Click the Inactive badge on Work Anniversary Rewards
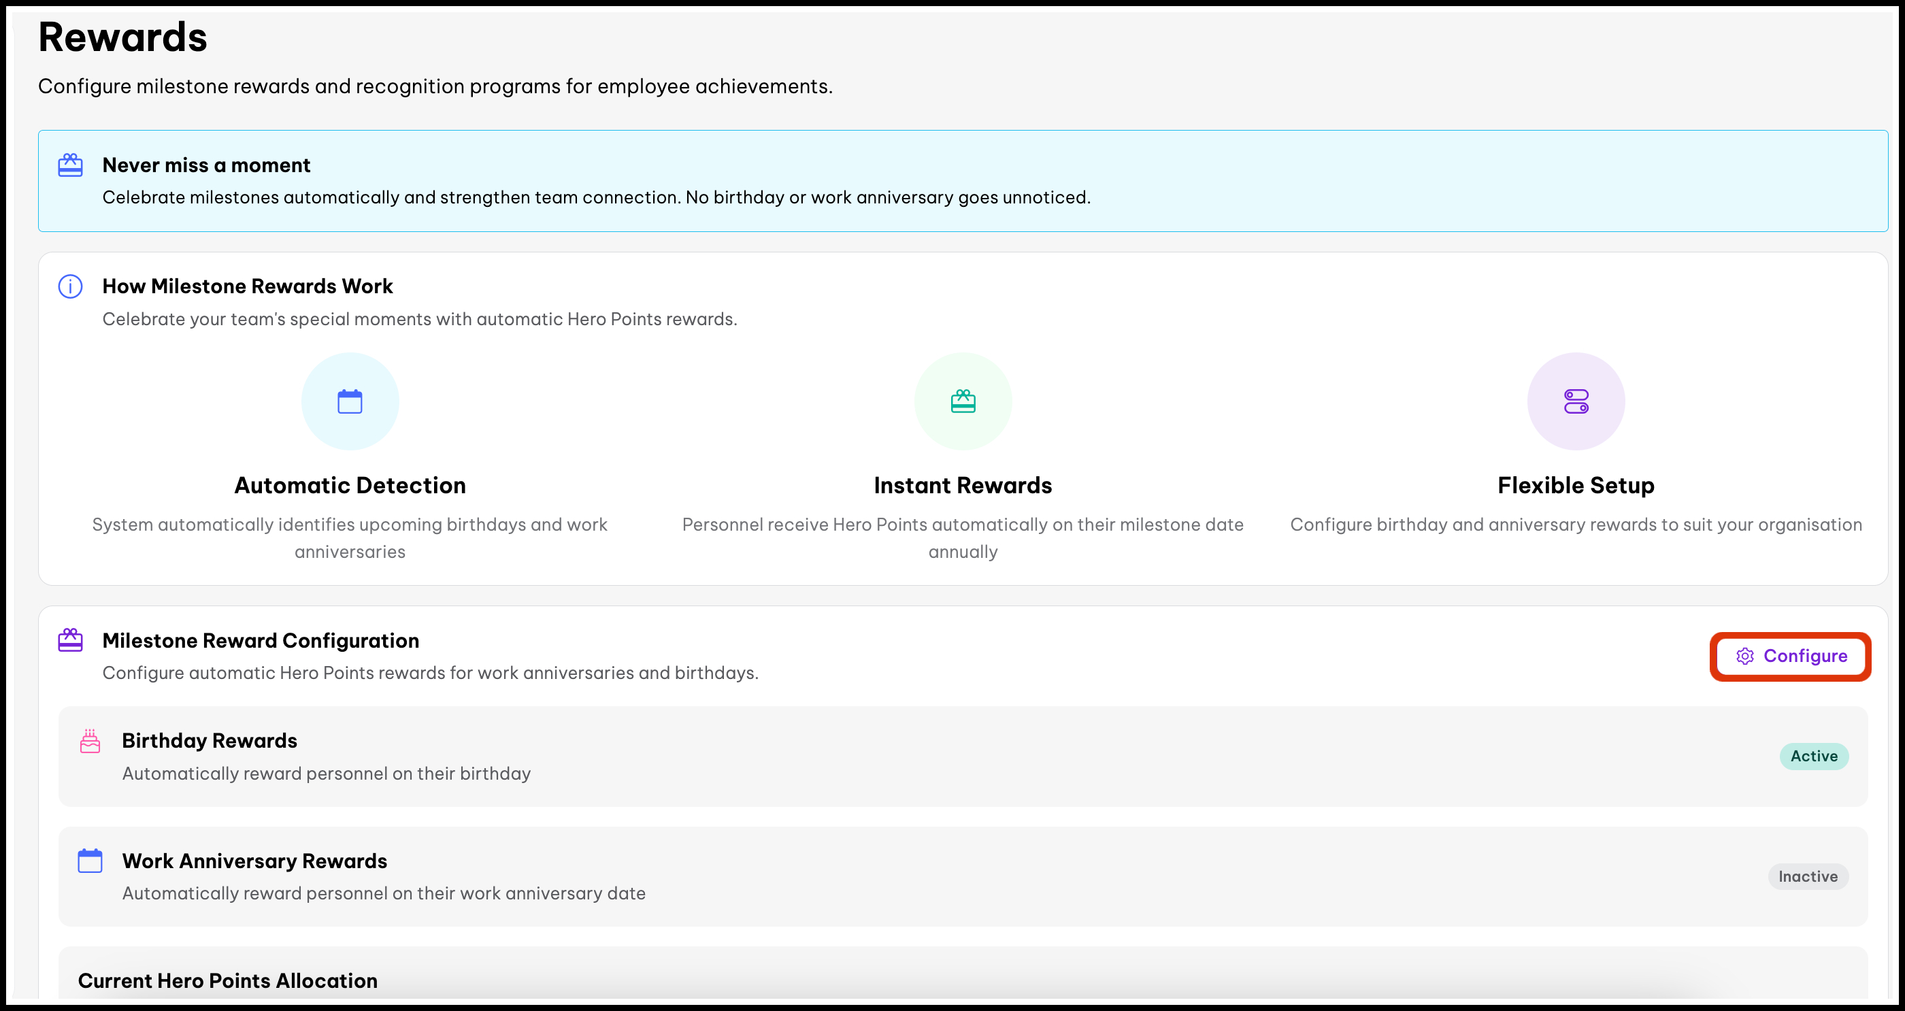This screenshot has width=1905, height=1011. (1808, 876)
